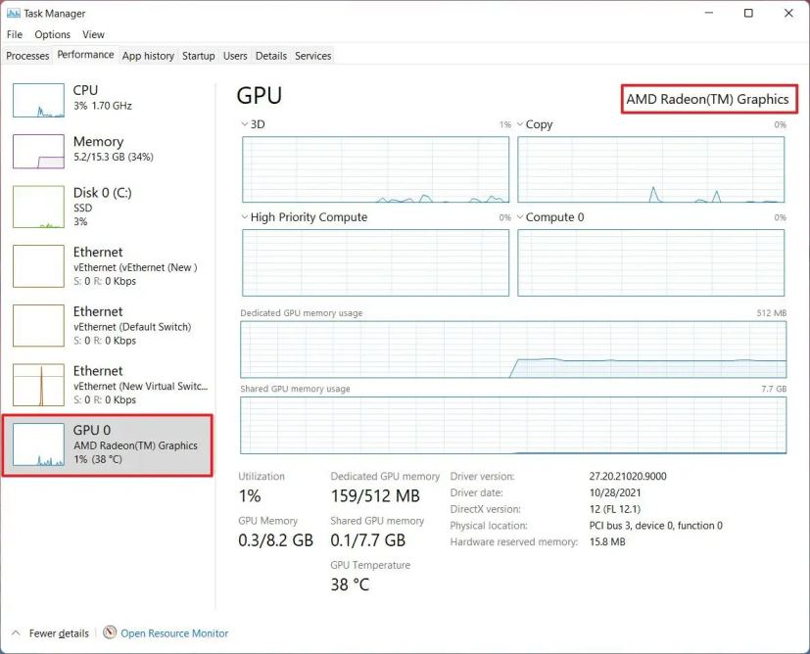The image size is (810, 654).
Task: Open Resource Monitor link
Action: (x=174, y=633)
